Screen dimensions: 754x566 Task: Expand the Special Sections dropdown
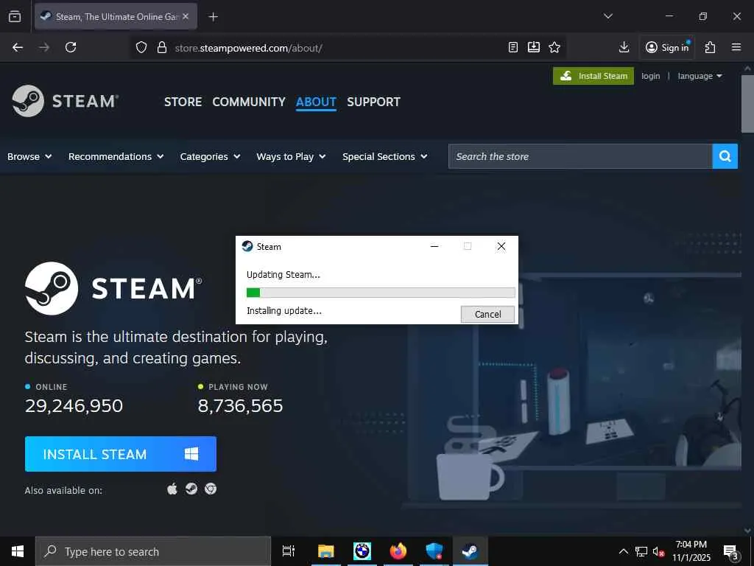point(384,156)
